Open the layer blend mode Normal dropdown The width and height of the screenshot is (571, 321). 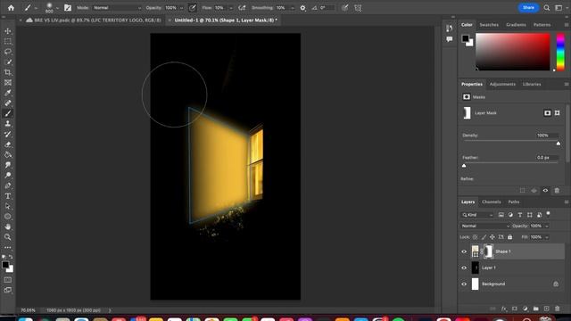(485, 226)
